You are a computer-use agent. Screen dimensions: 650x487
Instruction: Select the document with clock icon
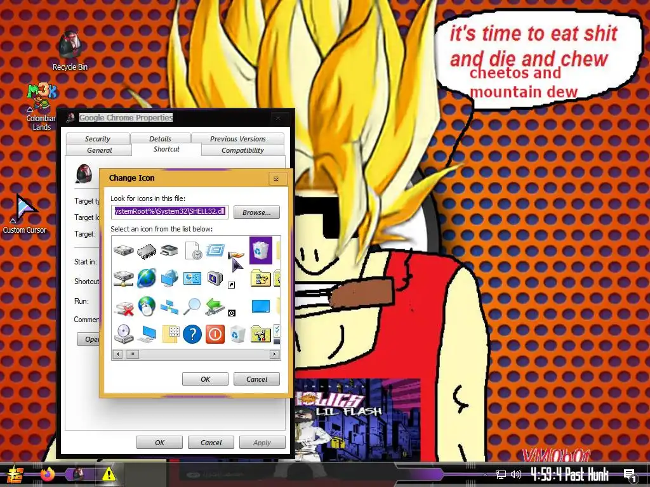(x=193, y=251)
